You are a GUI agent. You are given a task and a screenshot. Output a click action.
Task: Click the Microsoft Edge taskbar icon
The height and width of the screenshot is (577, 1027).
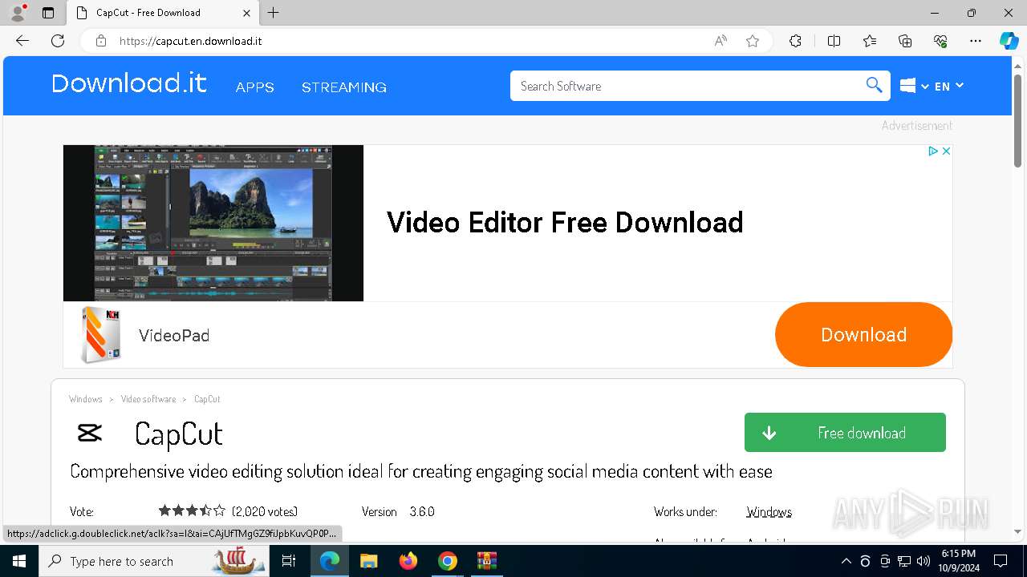(x=330, y=561)
